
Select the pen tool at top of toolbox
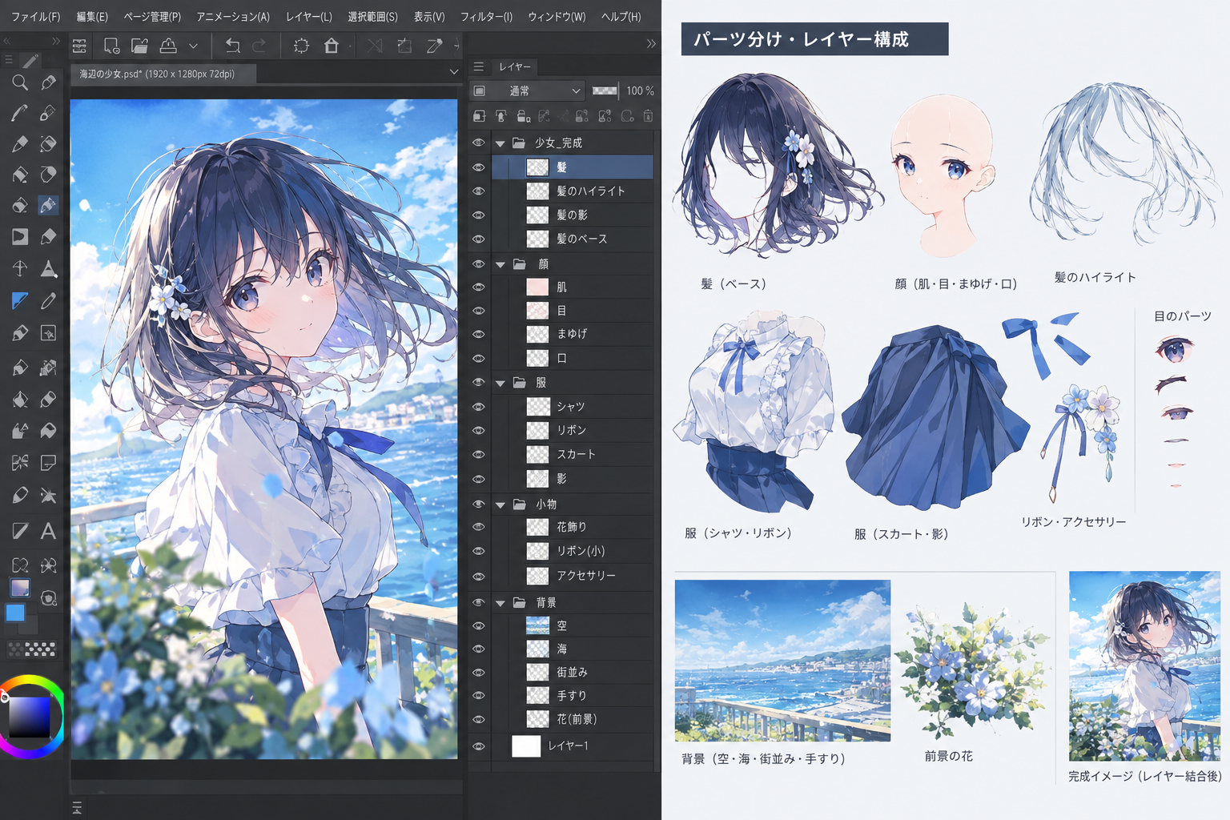pos(30,61)
